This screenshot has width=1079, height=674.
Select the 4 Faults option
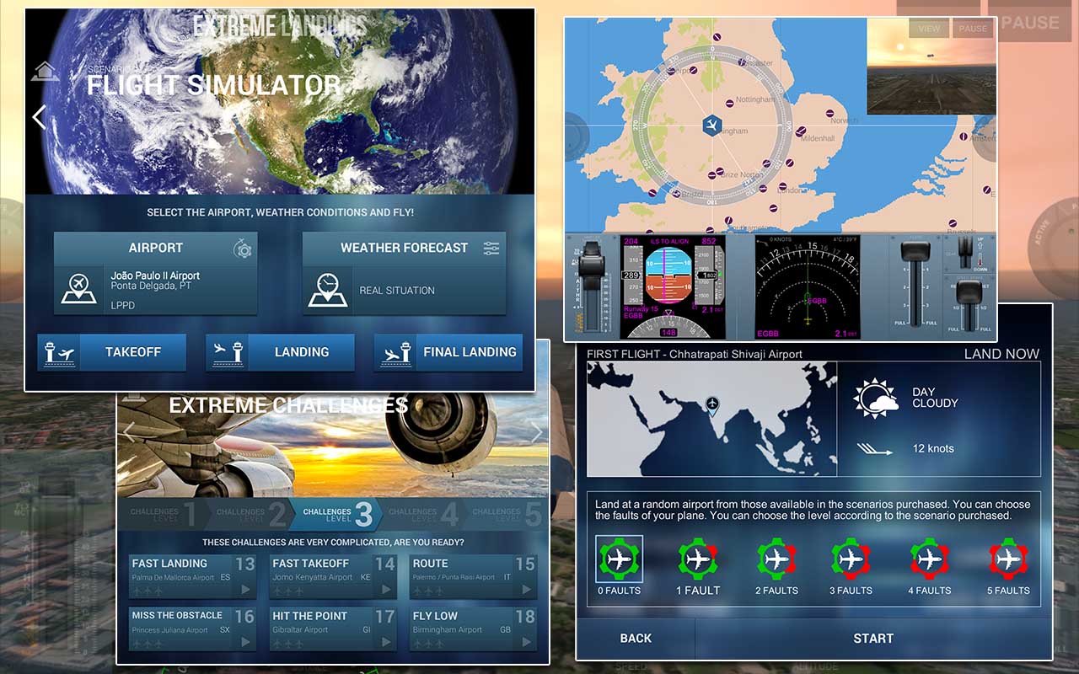point(929,565)
